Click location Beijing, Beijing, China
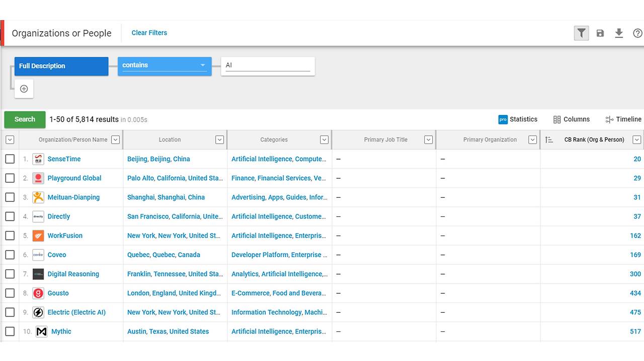 (158, 159)
